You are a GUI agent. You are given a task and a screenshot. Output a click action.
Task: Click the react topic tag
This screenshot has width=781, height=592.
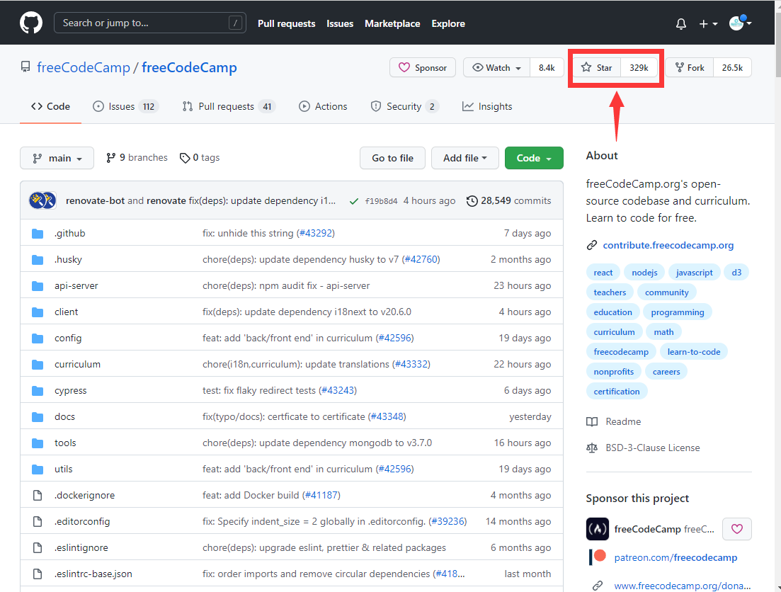pos(603,273)
